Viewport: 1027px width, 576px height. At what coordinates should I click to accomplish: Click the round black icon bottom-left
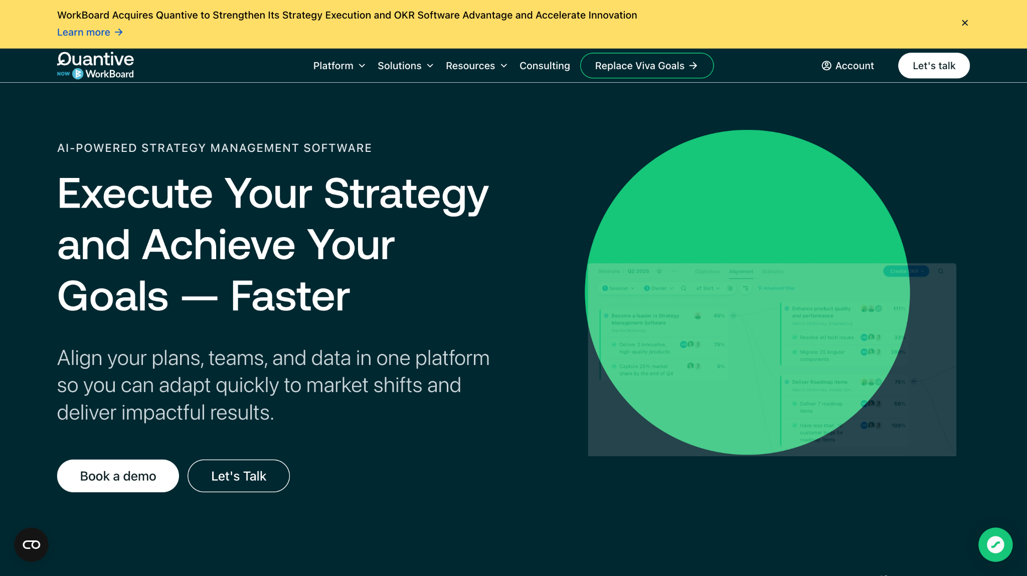pos(31,544)
